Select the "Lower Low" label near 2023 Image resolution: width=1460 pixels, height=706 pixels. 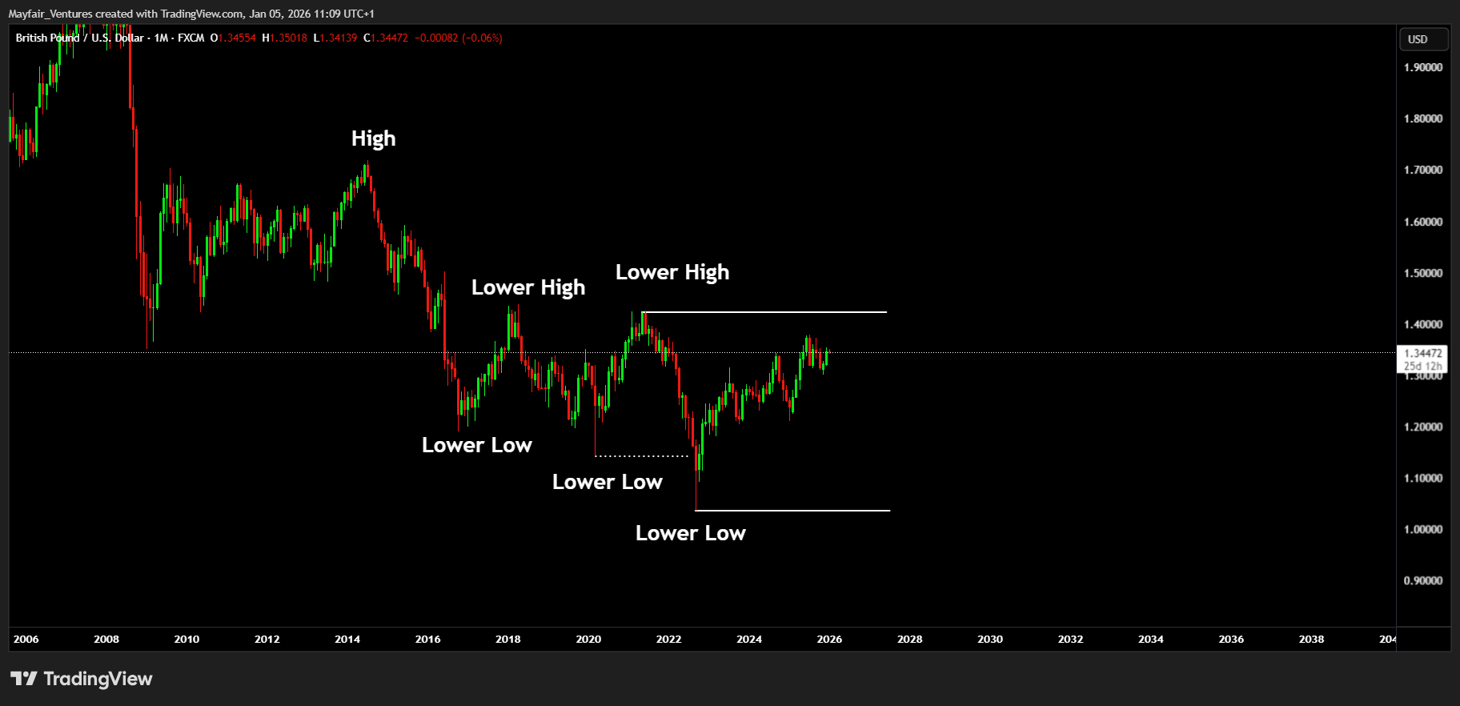tap(690, 533)
